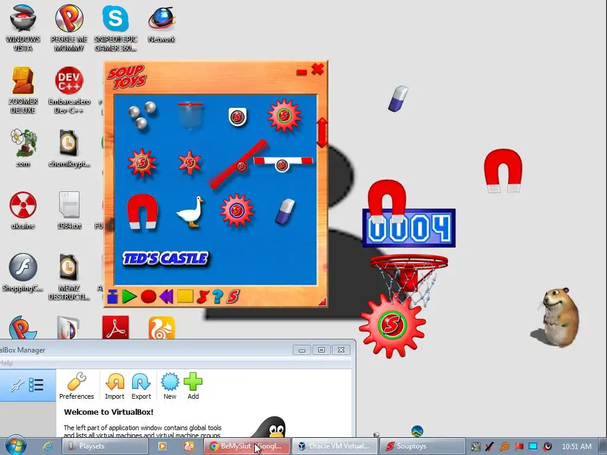Pick the medium red gear toy
Viewport: 607px width, 455px height.
(x=142, y=163)
